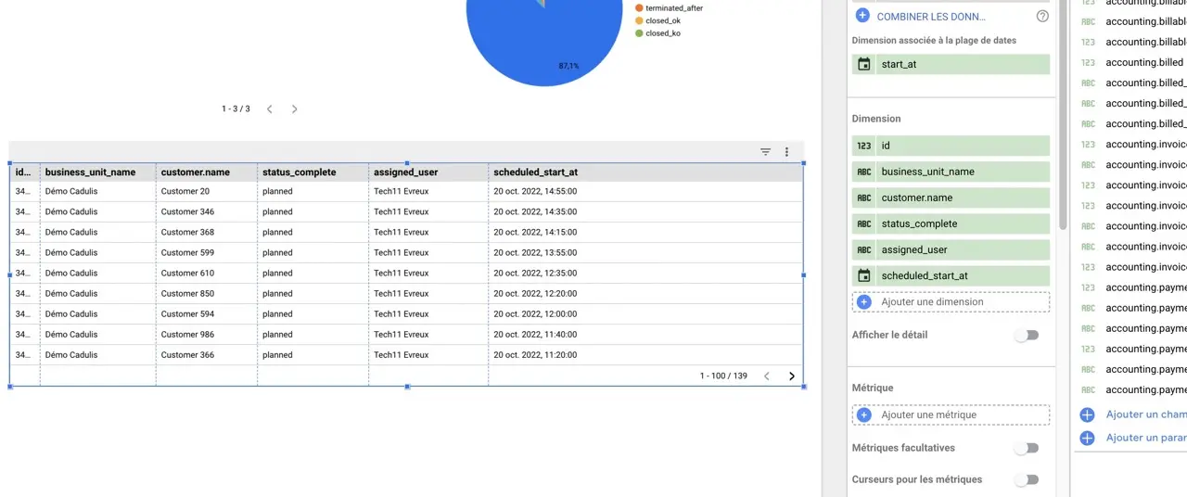Turn on Curseurs pour les métriques
Viewport: 1187px width, 497px height.
point(1026,479)
